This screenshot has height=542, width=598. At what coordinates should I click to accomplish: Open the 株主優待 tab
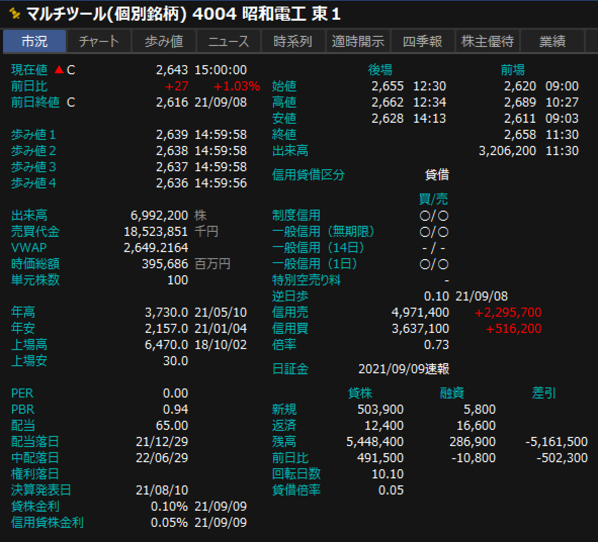487,41
